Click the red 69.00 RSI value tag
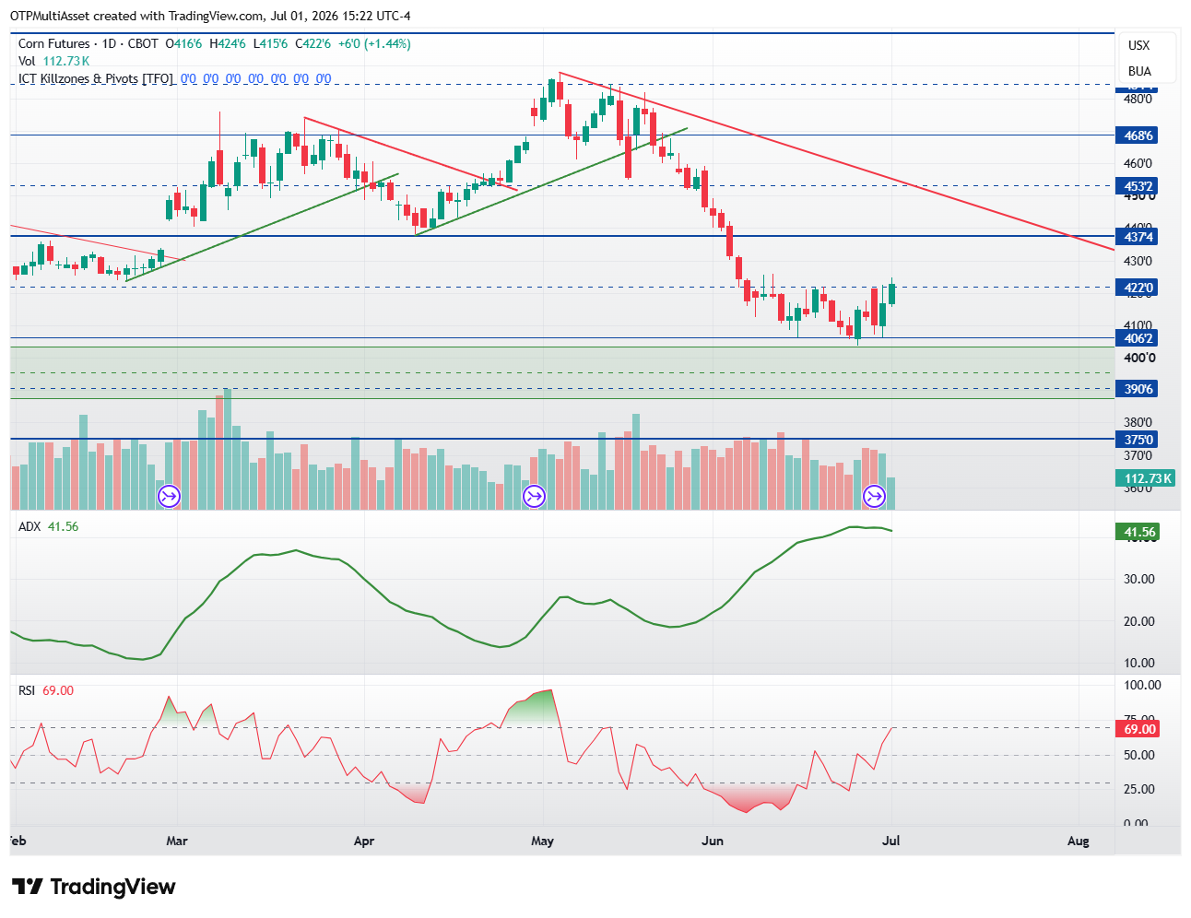The image size is (1191, 918). (1138, 729)
